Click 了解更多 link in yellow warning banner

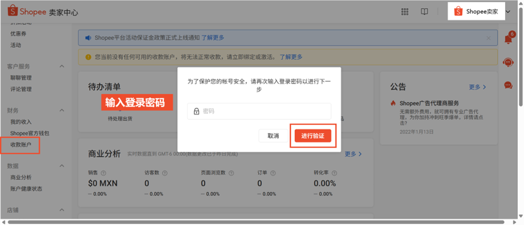tap(291, 57)
